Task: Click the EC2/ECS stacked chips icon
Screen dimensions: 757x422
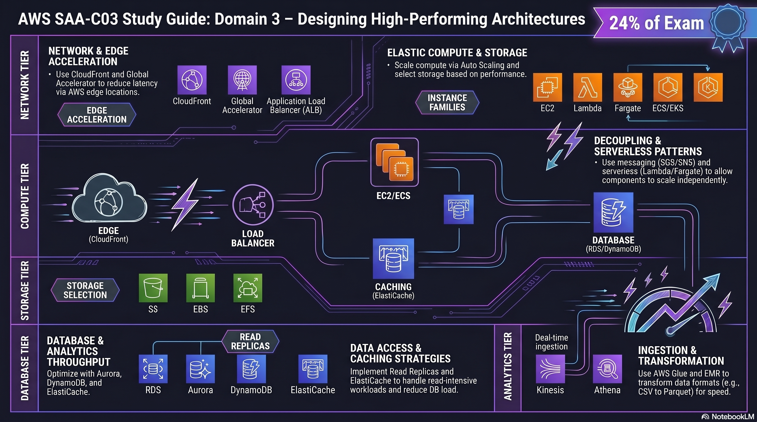Action: click(x=394, y=162)
